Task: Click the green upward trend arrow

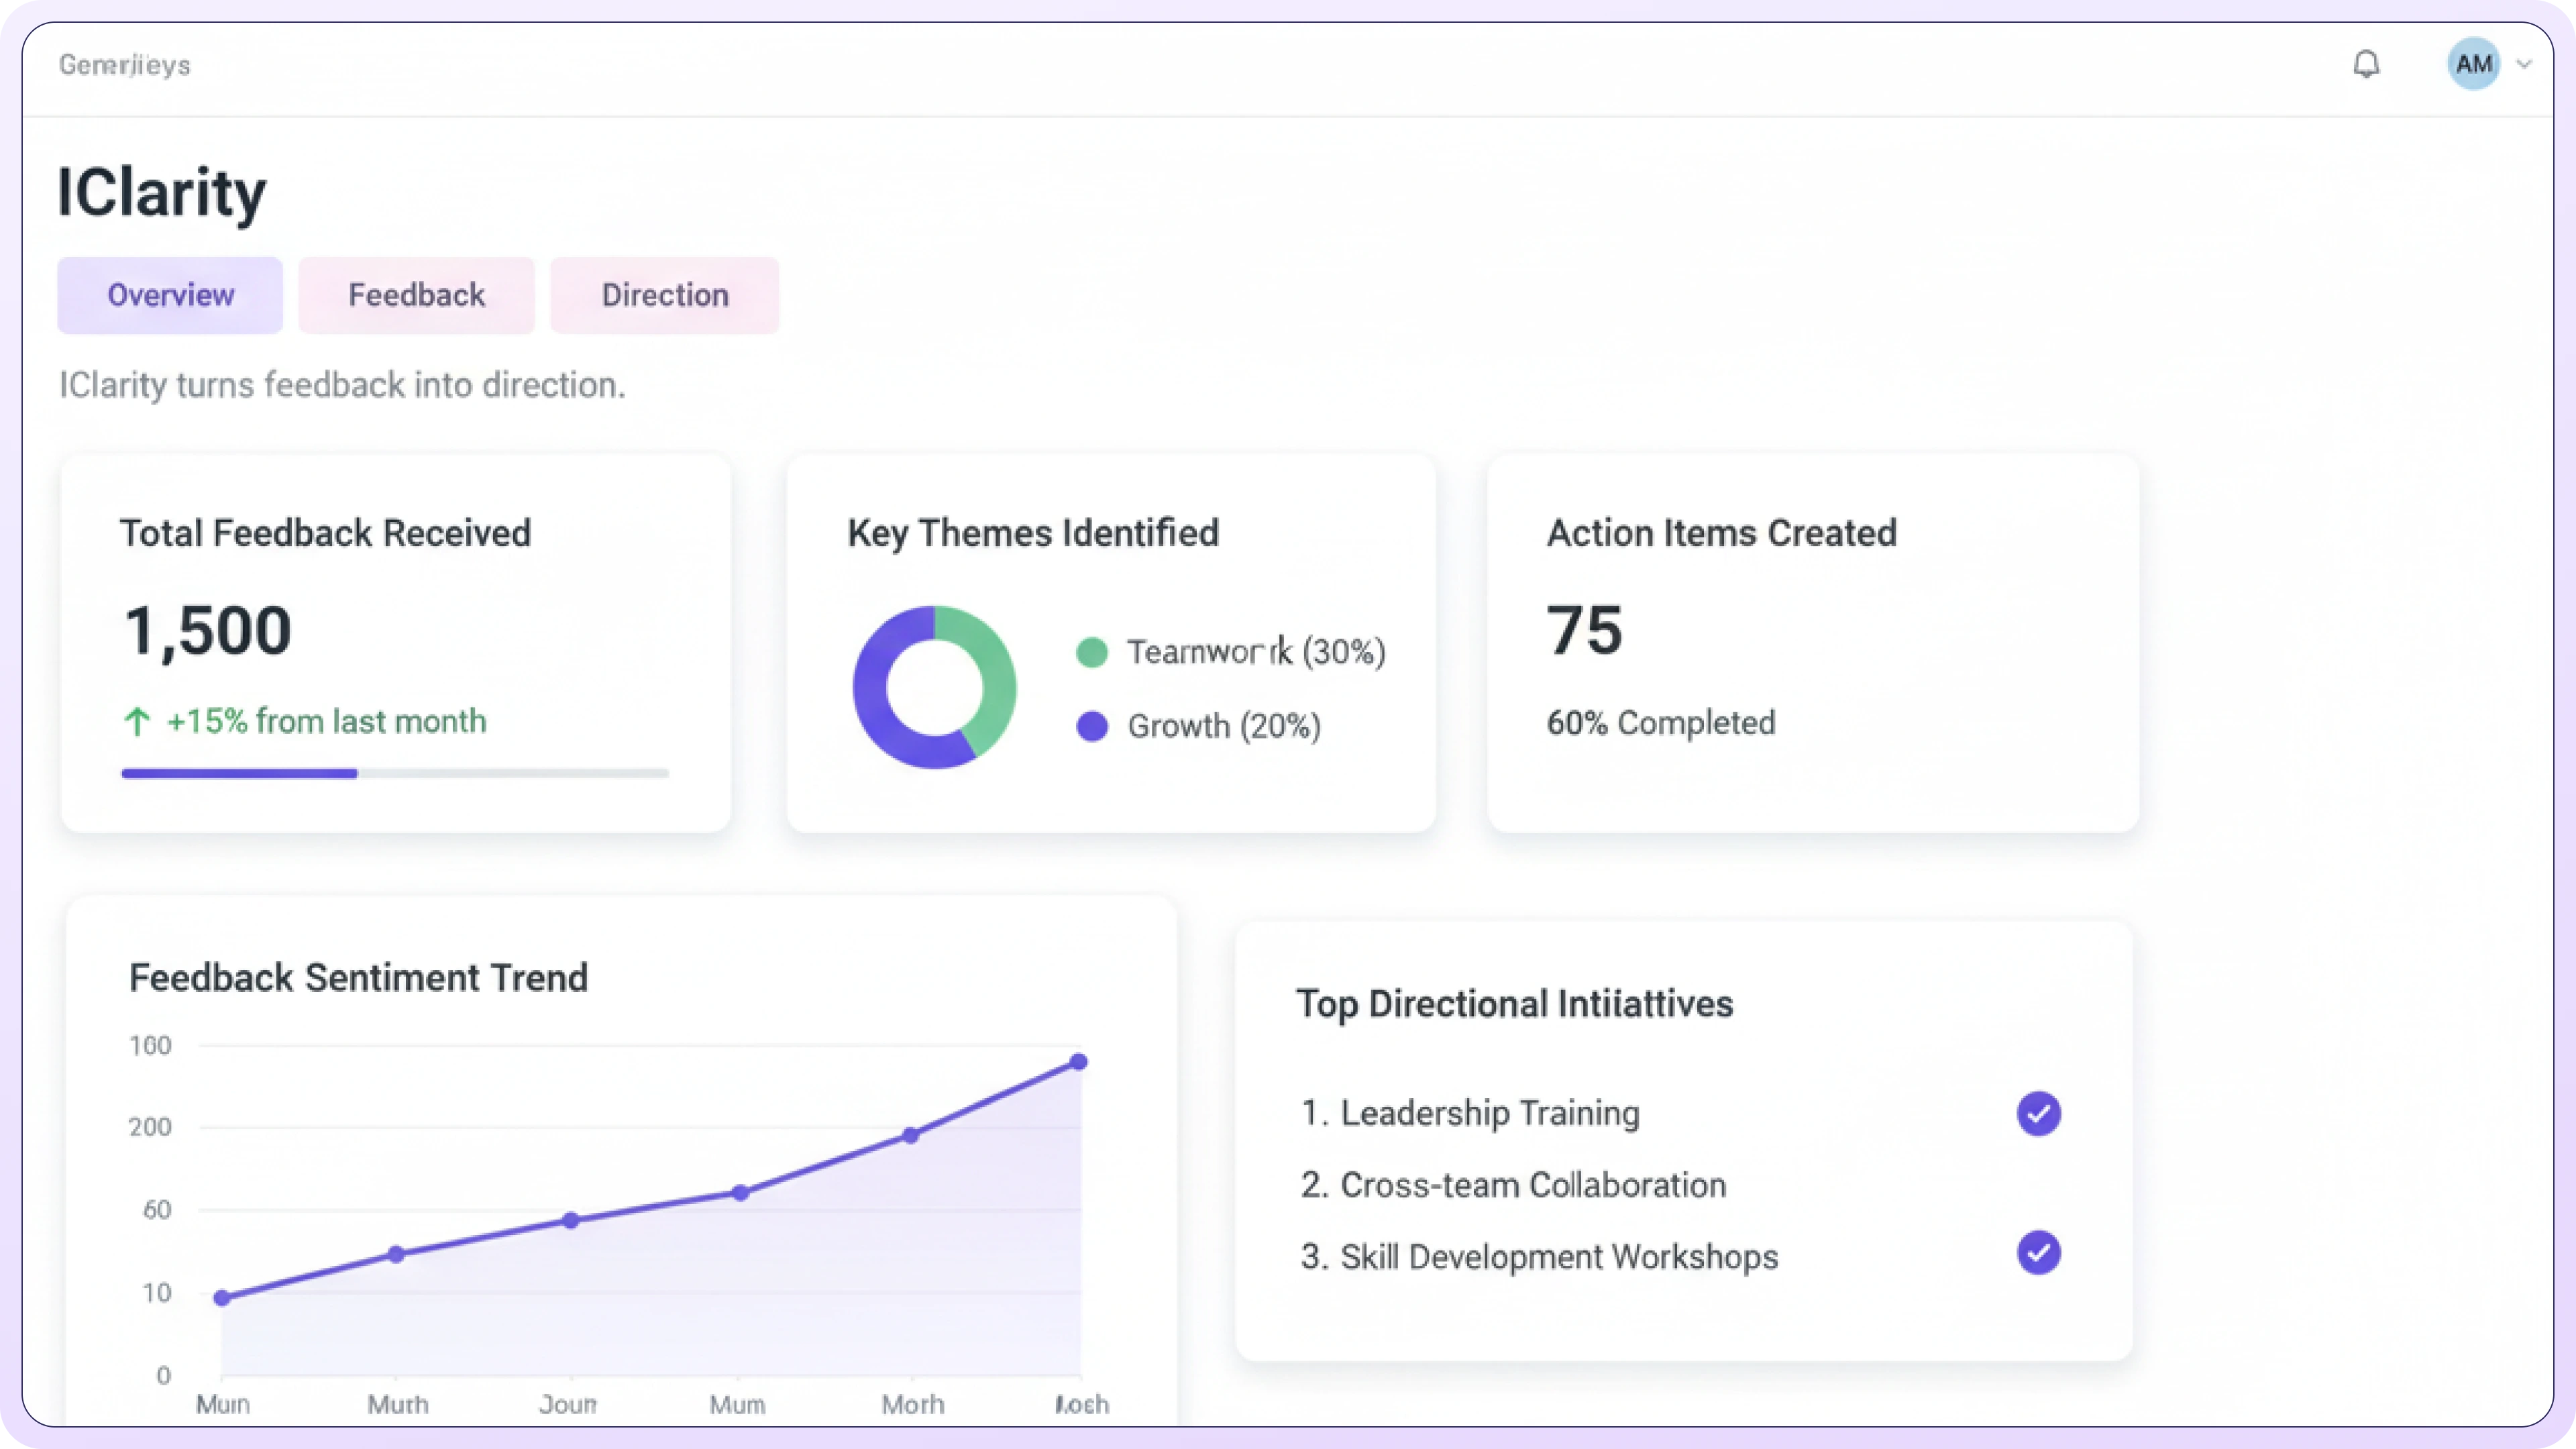Action: pos(137,721)
